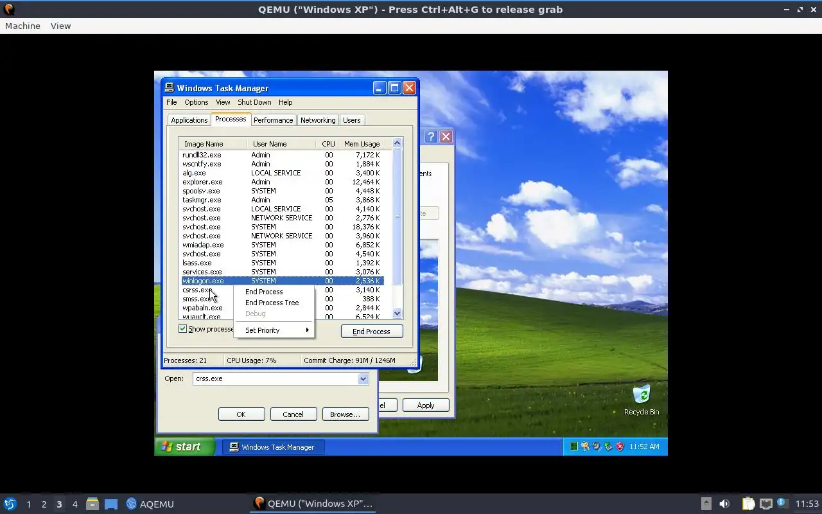Screen dimensions: 822x514
Task: Select the wscntfy.exe process row
Action: [x=282, y=164]
